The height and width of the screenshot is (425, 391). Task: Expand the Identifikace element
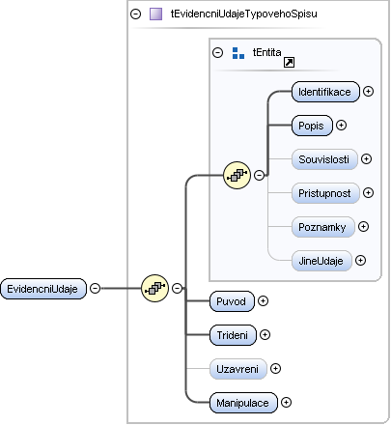point(368,92)
